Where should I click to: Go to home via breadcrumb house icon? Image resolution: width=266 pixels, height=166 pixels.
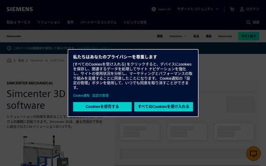[9, 61]
